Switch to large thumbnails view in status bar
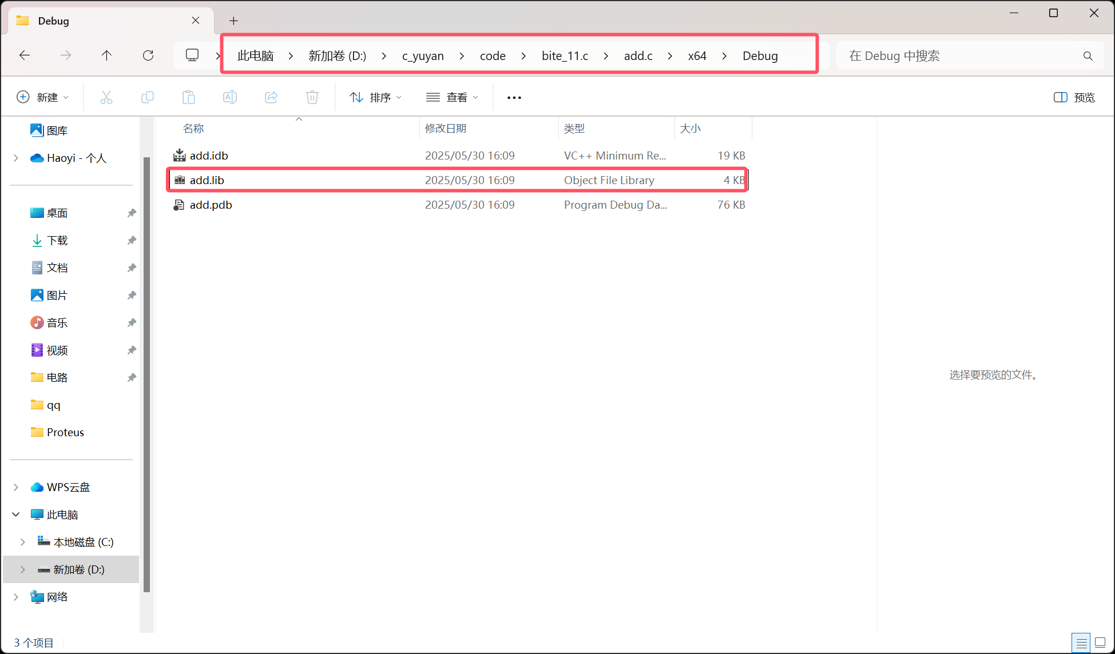This screenshot has width=1115, height=654. [1100, 643]
